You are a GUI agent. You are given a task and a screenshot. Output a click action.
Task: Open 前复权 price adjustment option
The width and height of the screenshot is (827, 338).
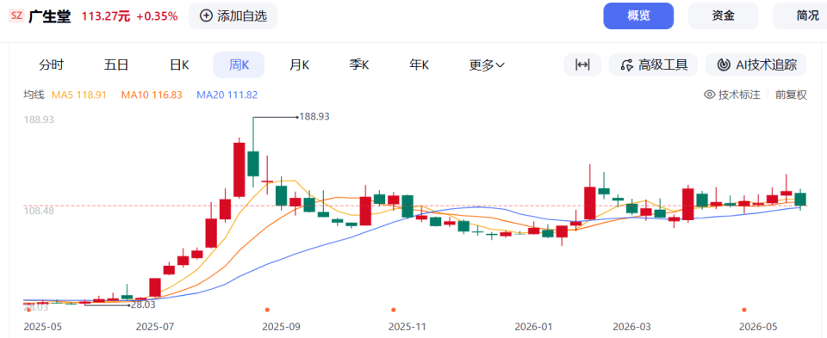click(x=791, y=95)
